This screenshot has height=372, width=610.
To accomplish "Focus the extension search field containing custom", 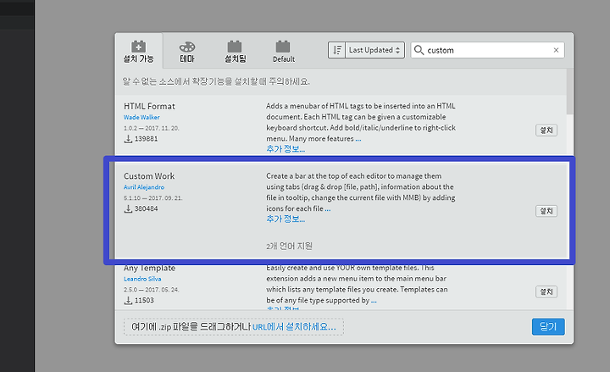I will [x=487, y=50].
